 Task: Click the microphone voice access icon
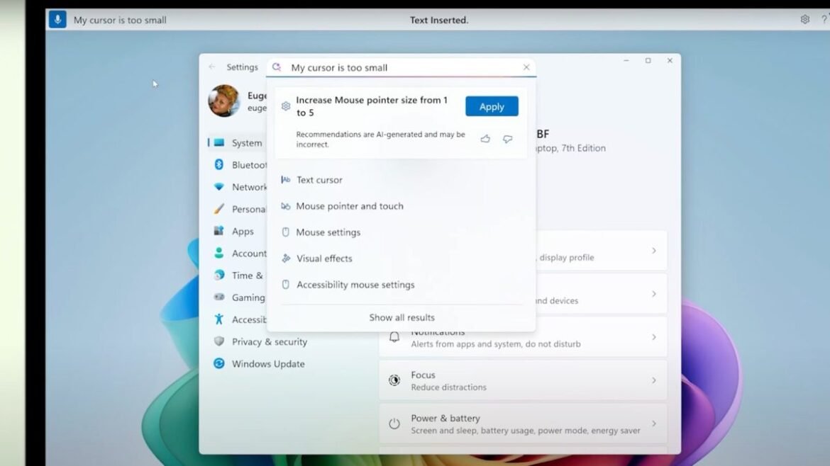57,20
